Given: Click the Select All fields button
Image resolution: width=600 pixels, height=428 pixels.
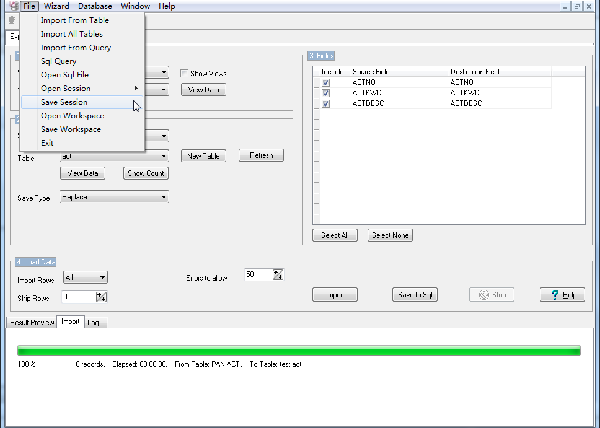Looking at the screenshot, I should pos(335,235).
